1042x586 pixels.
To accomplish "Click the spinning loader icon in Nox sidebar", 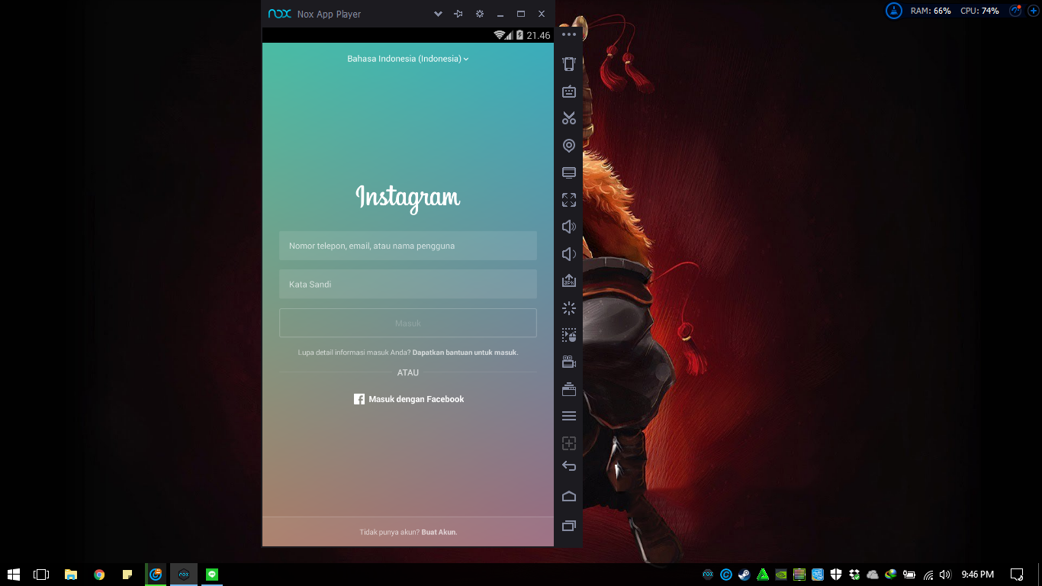I will tap(568, 308).
